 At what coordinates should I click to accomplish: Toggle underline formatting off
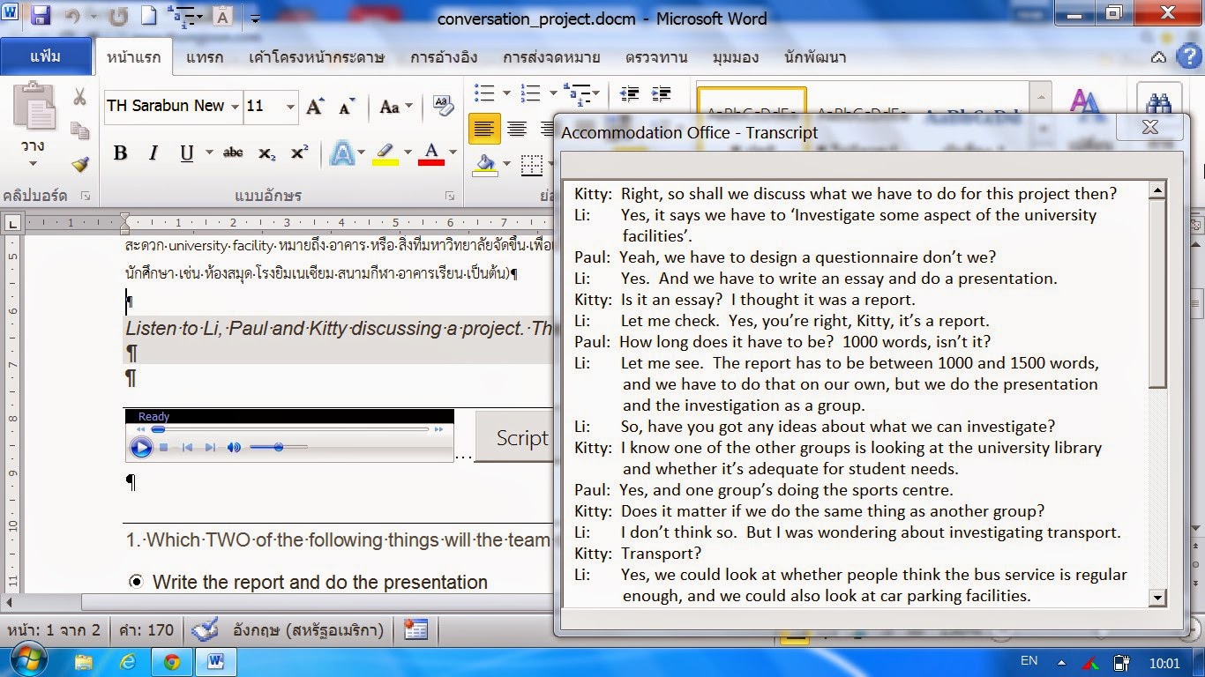tap(185, 153)
